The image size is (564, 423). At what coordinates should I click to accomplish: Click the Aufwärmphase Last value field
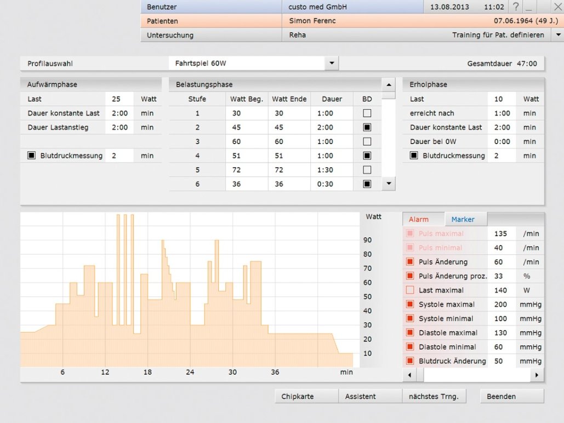(119, 99)
